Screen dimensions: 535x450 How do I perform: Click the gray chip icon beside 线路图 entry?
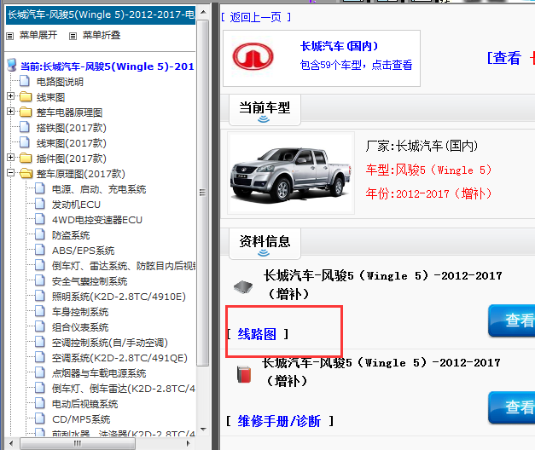243,286
